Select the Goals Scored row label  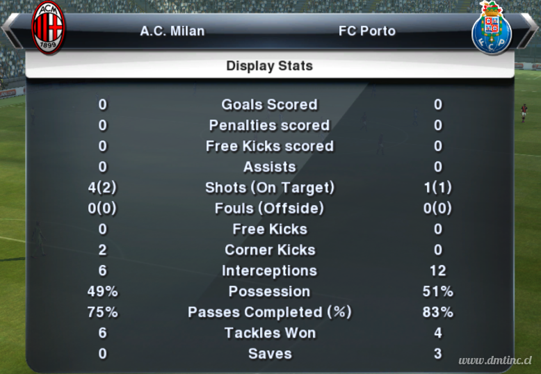(270, 104)
